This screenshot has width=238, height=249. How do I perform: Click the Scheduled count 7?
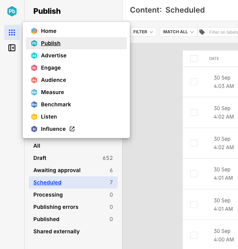111,182
